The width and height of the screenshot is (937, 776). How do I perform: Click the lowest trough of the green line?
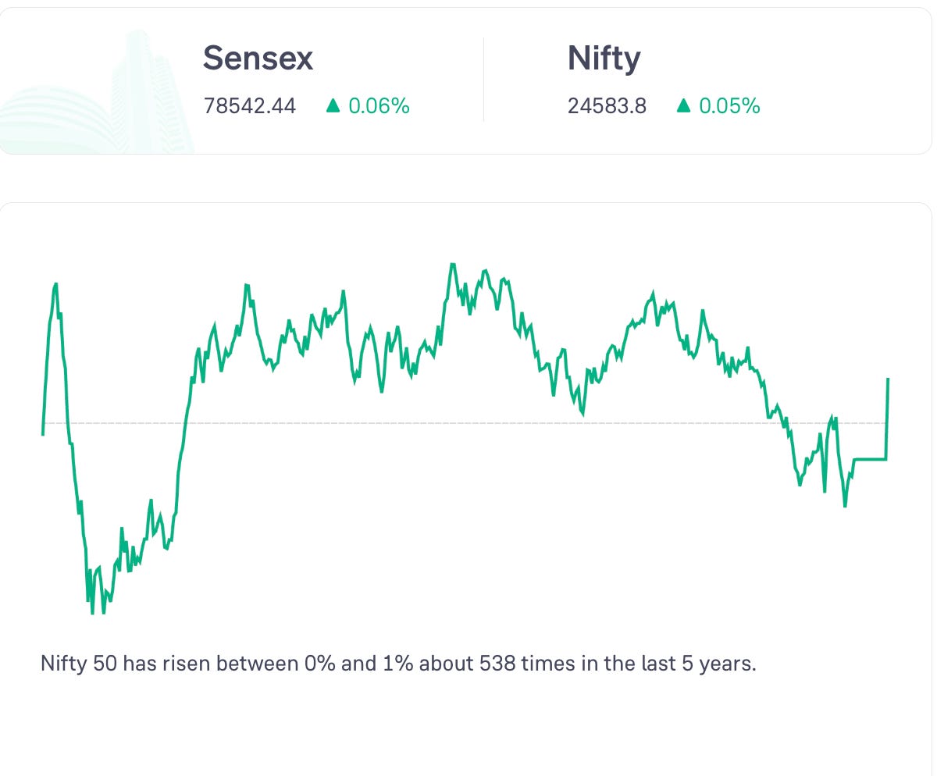[92, 612]
